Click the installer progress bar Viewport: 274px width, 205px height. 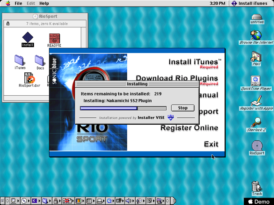click(x=123, y=108)
